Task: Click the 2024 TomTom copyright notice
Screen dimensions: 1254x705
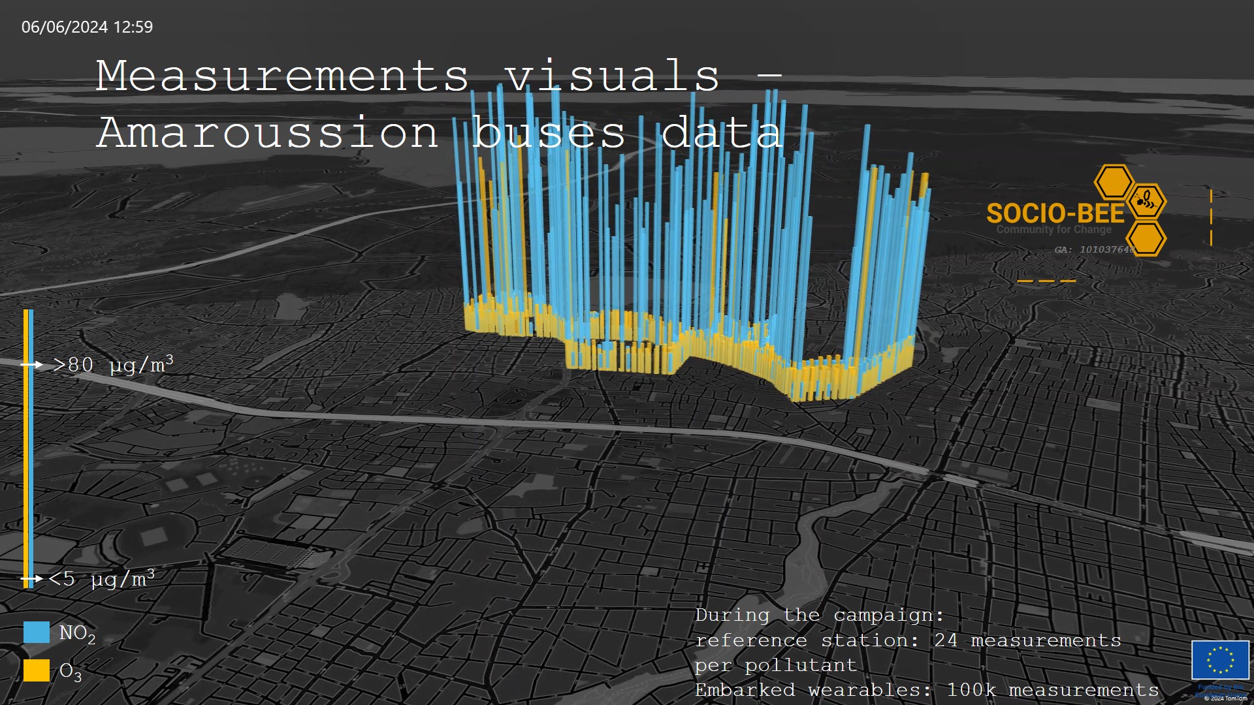Action: pyautogui.click(x=1225, y=698)
